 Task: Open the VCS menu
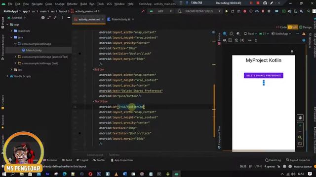[109, 4]
